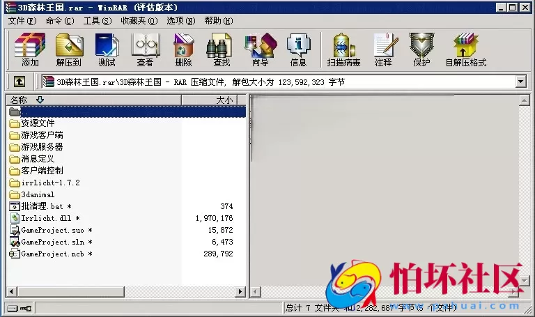The image size is (535, 317).
Task: Select the 游戏客户端 folder
Action: click(42, 135)
